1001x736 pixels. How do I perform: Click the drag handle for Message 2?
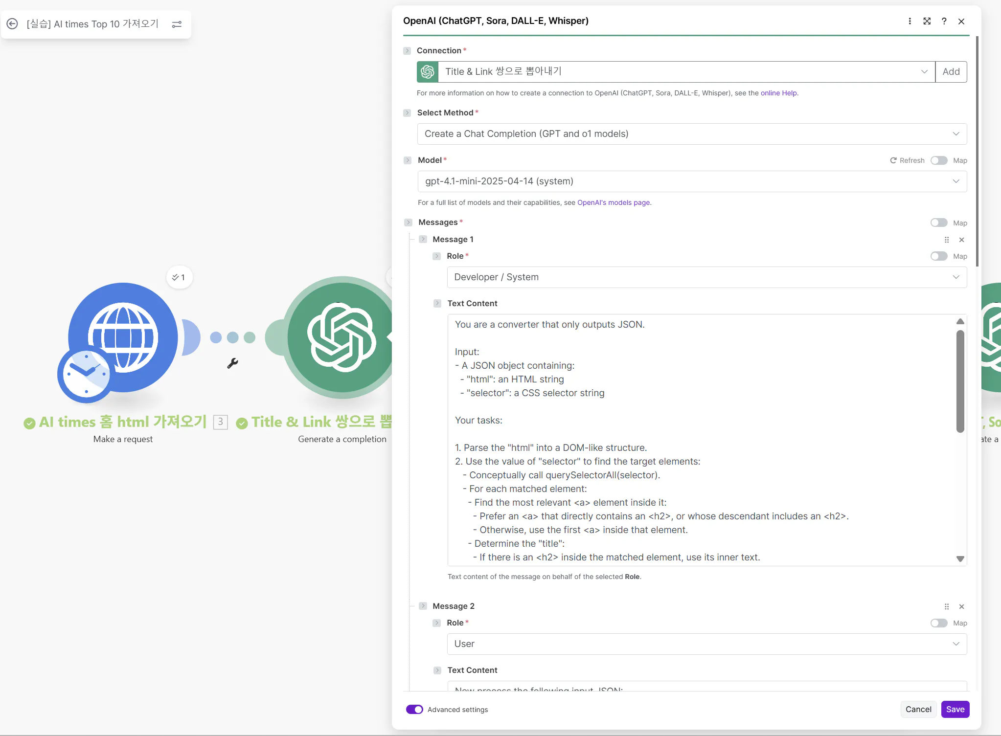(x=947, y=606)
